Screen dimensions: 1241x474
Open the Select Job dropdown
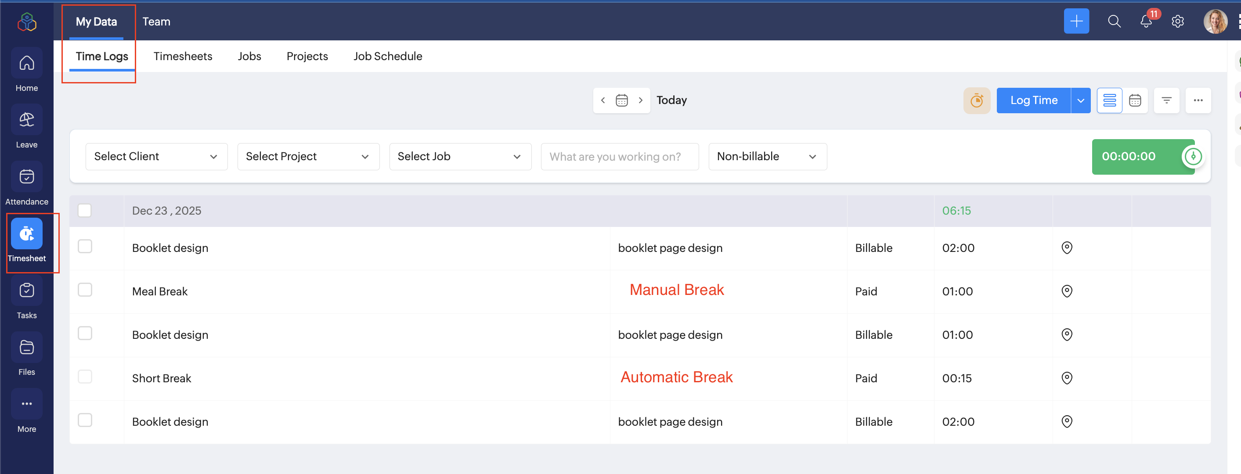click(460, 157)
